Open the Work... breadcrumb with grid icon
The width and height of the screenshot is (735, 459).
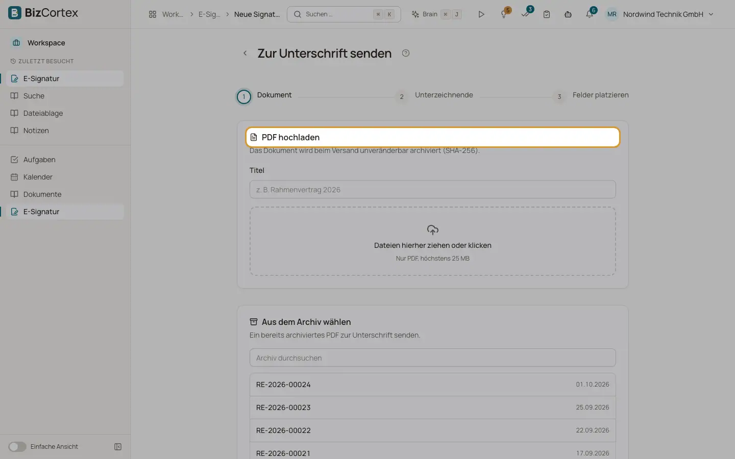166,14
